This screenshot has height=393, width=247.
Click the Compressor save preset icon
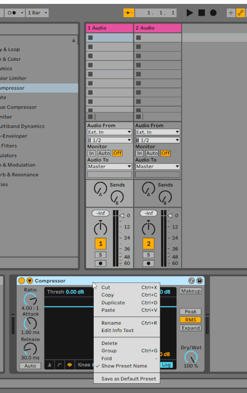(x=199, y=281)
